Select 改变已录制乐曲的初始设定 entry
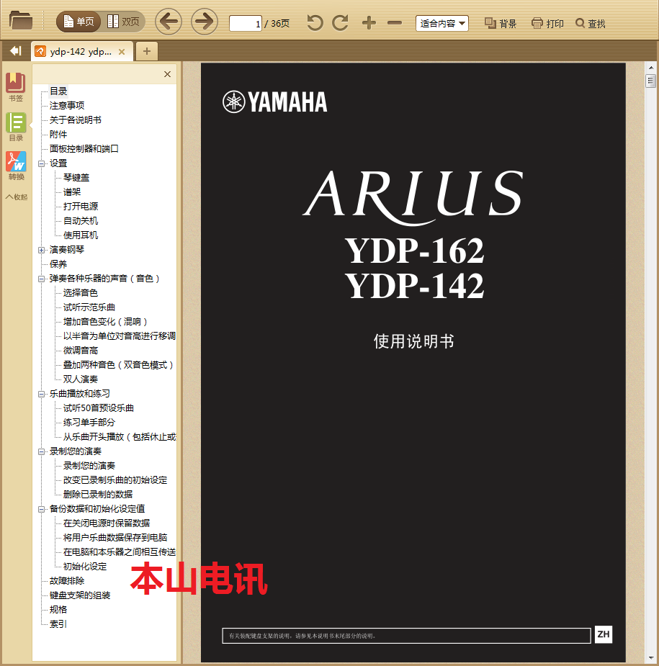The image size is (659, 666). 115,480
